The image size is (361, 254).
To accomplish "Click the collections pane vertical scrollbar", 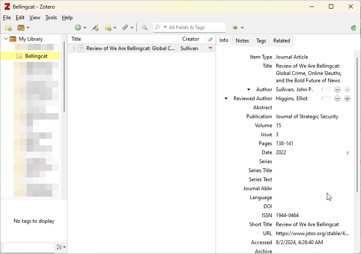I will pos(64,77).
